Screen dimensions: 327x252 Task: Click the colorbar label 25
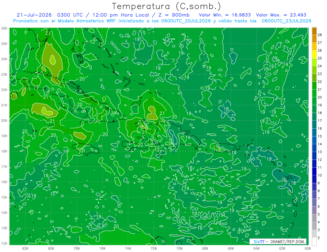pos(320,58)
